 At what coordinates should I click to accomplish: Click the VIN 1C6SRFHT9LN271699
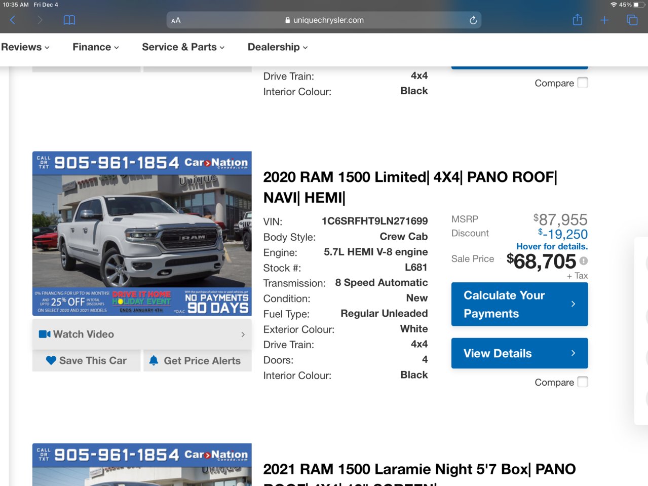tap(374, 221)
